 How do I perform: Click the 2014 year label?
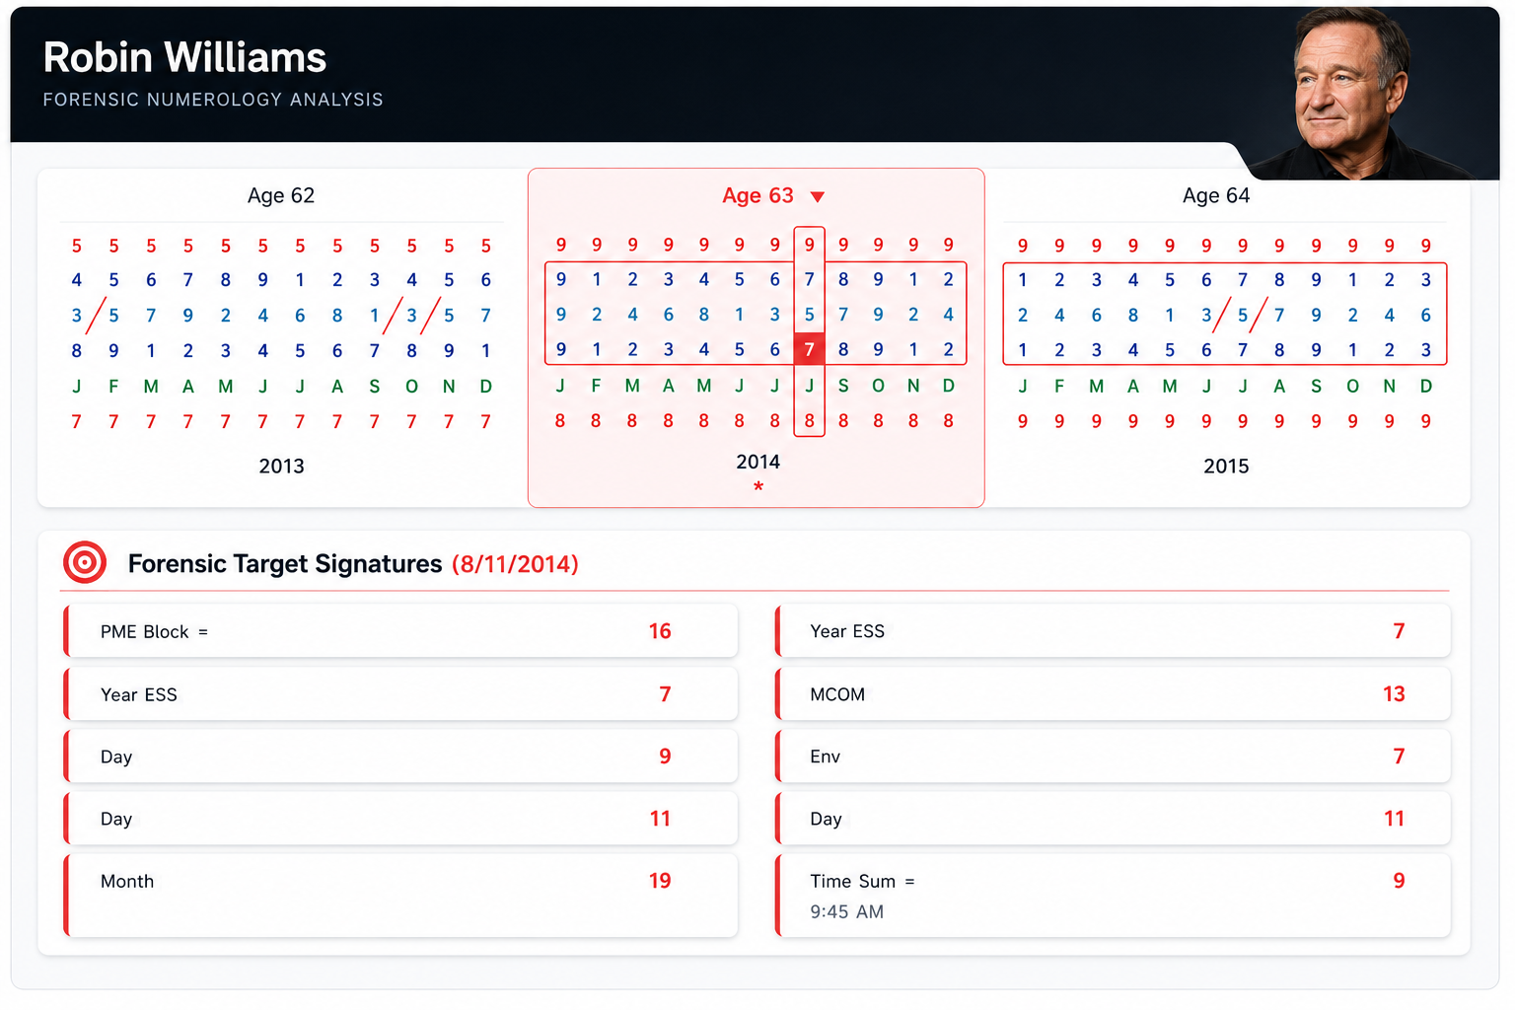757,462
